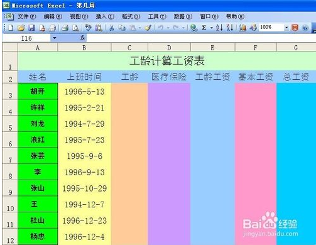Open the 100% zoom dropdown arrow
Screen dimensions: 316x245
286,28
